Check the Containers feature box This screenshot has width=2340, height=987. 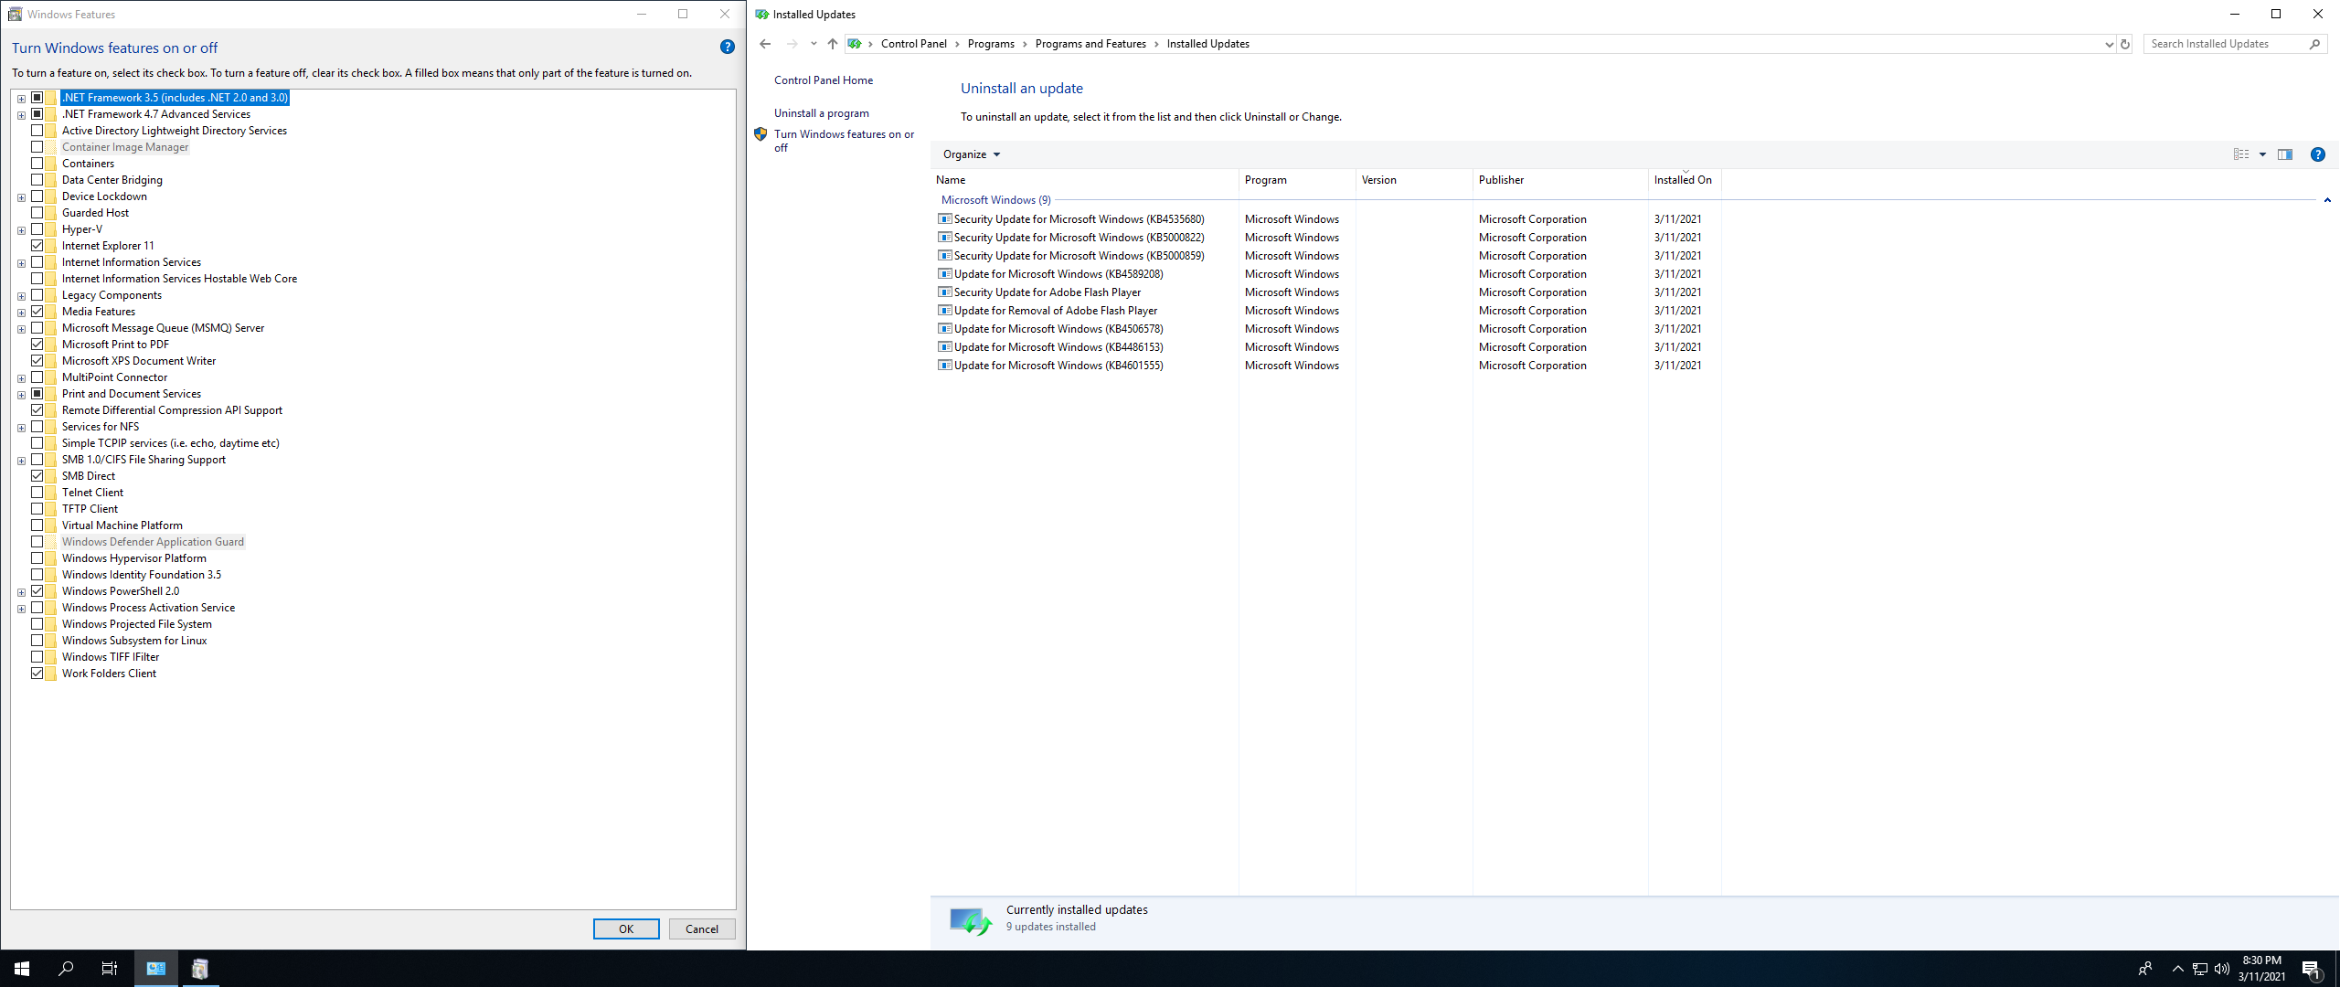pyautogui.click(x=37, y=164)
